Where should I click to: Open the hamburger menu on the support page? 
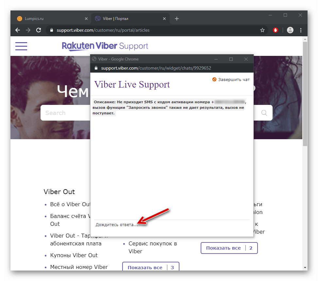pos(21,46)
